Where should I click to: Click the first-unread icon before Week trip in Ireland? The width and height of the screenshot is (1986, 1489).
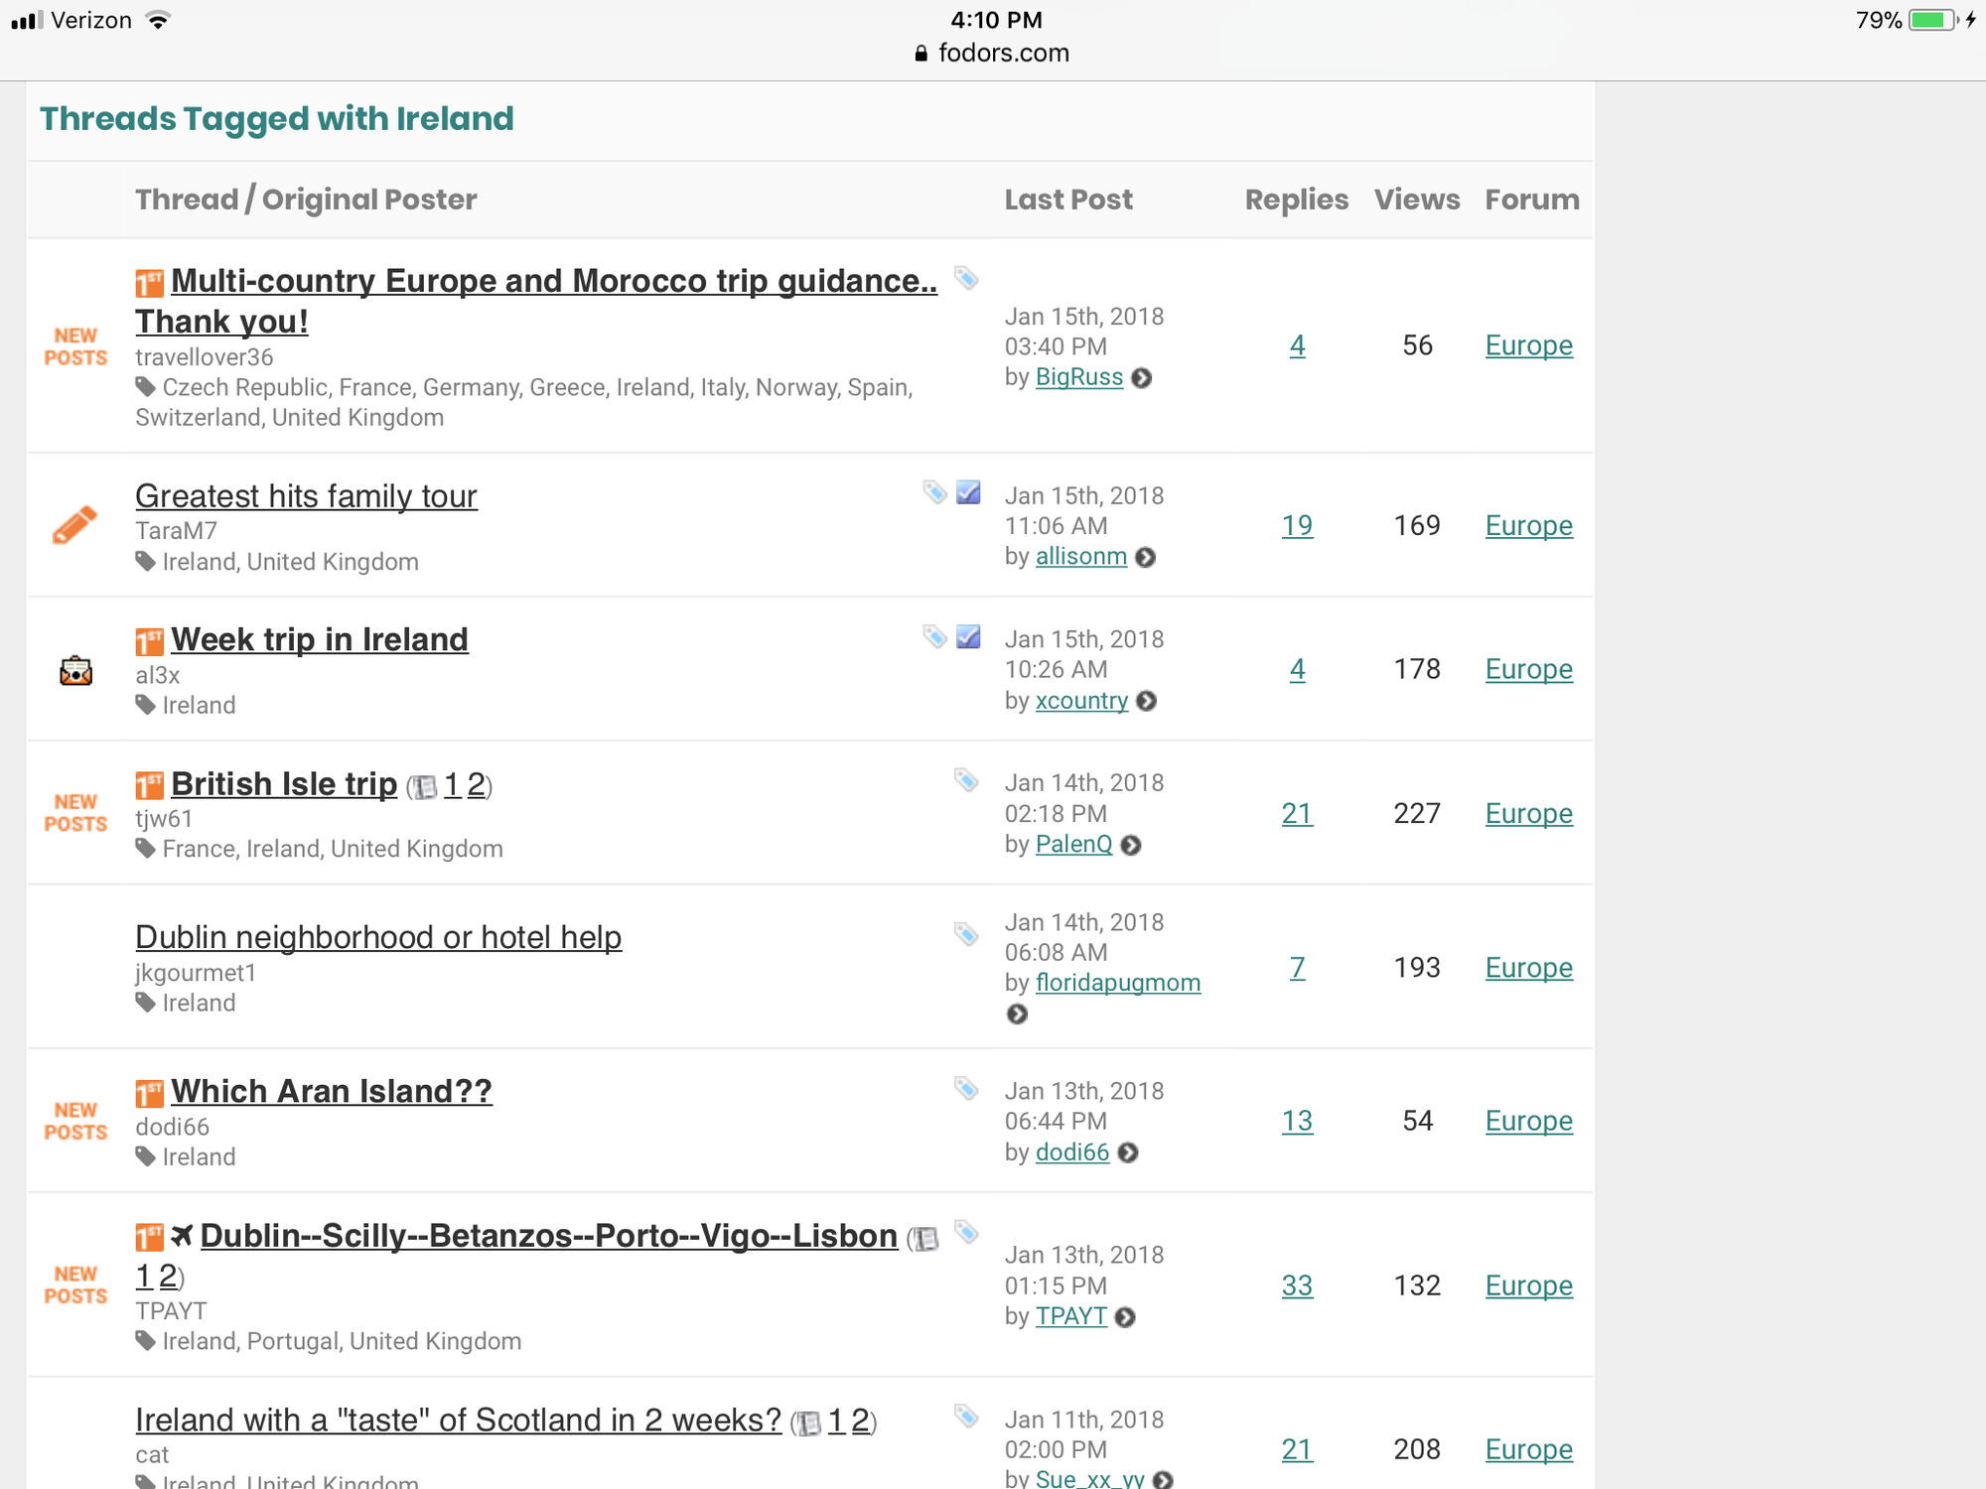(149, 641)
